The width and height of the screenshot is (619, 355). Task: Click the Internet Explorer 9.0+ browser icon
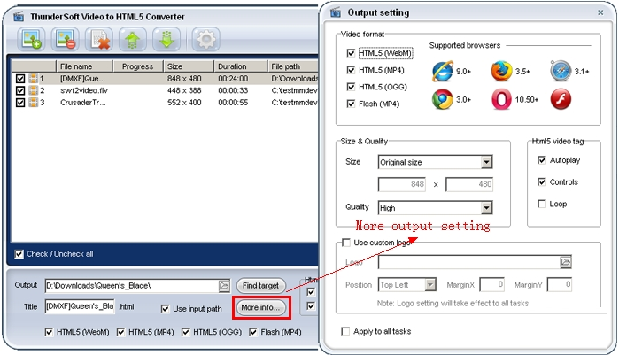click(443, 72)
